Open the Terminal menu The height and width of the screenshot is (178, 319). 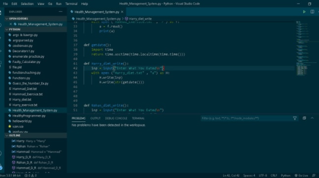pos(71,4)
